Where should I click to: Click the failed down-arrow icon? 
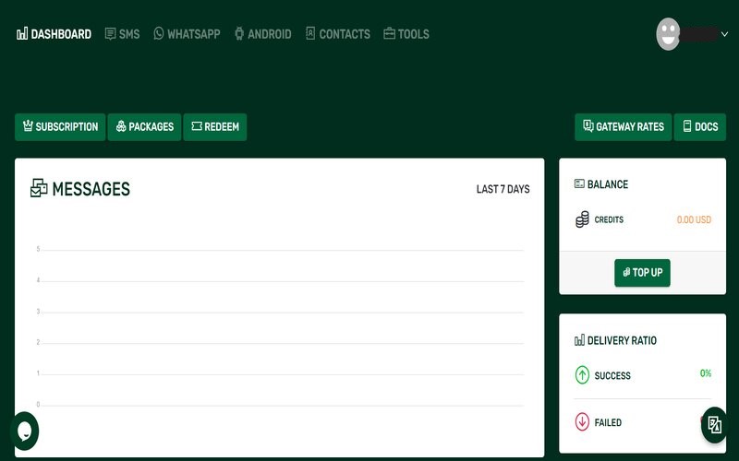582,422
